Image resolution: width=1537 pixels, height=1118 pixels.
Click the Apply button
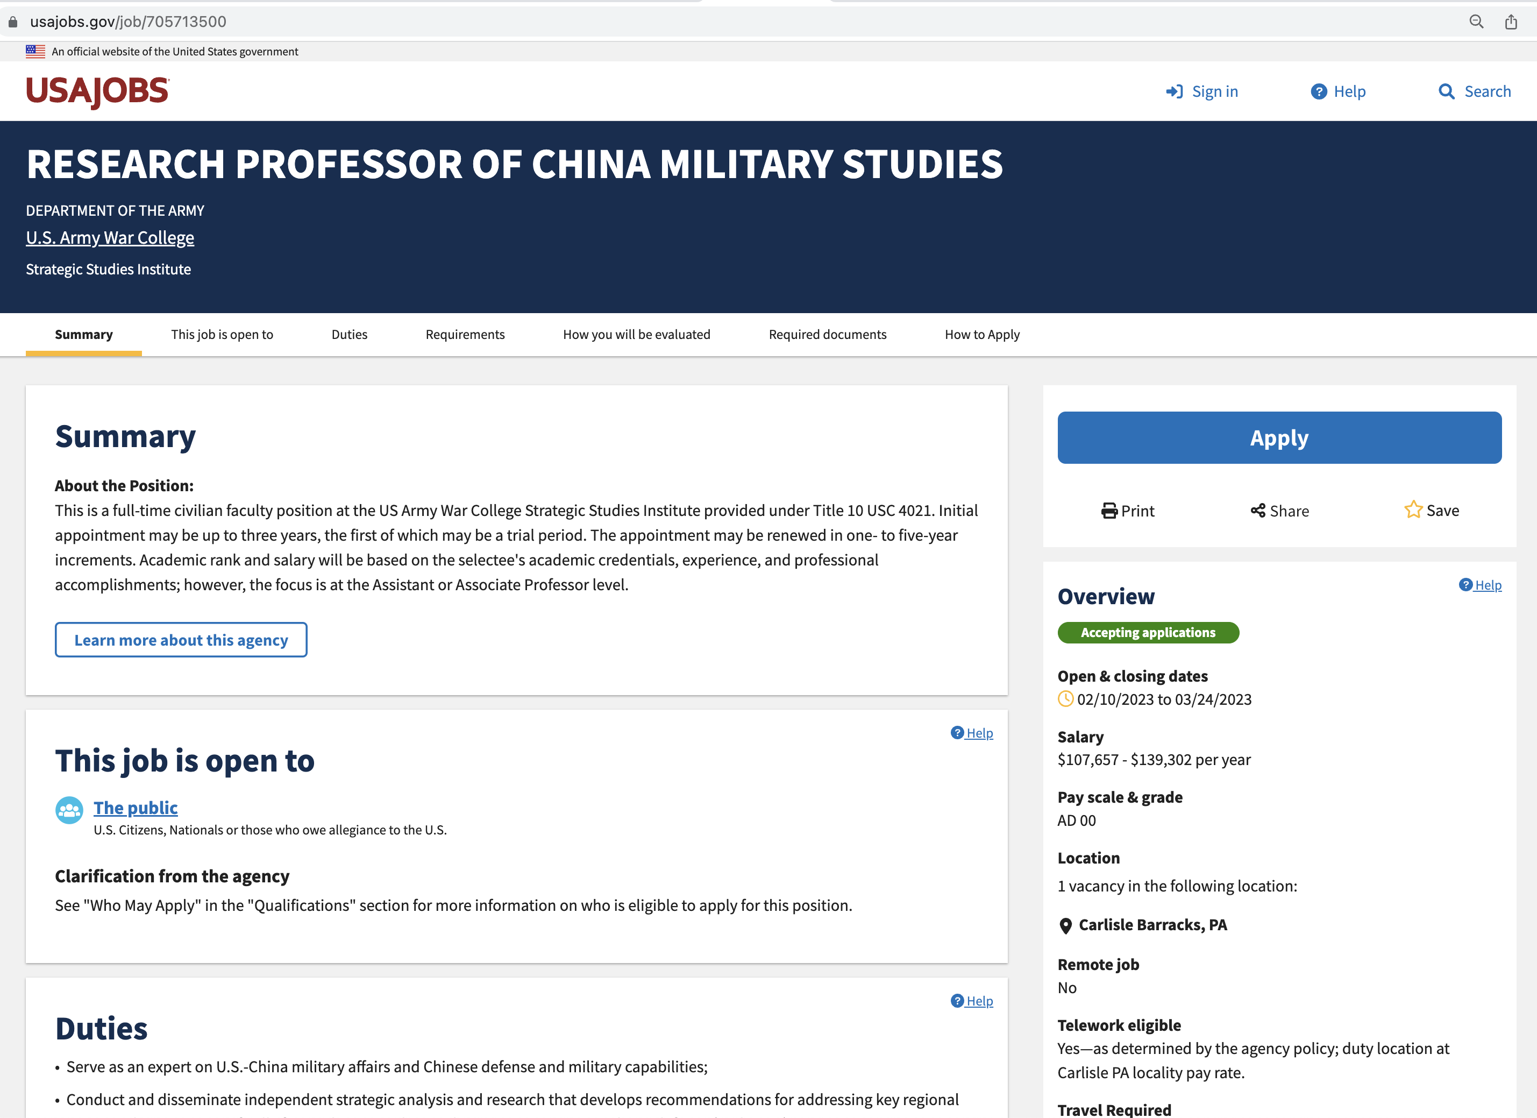(1279, 438)
